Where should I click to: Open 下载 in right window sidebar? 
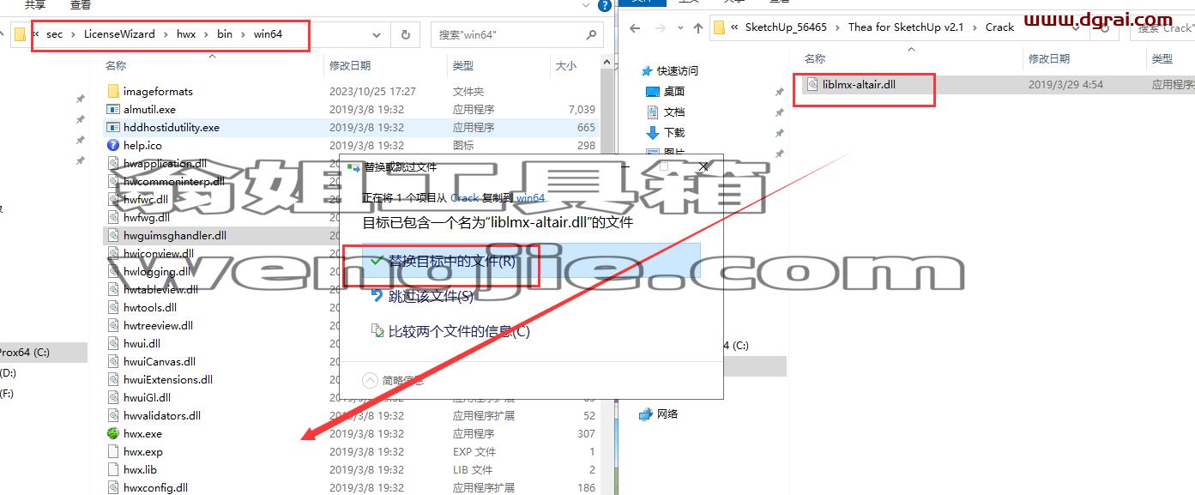pos(674,132)
